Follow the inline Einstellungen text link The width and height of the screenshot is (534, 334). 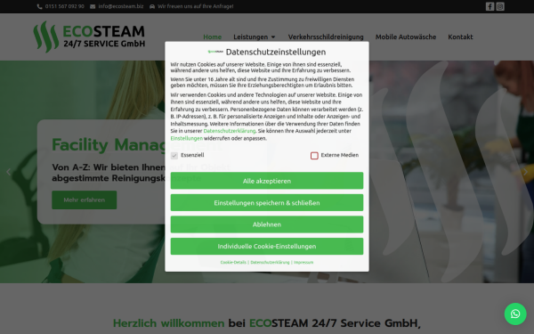187,138
